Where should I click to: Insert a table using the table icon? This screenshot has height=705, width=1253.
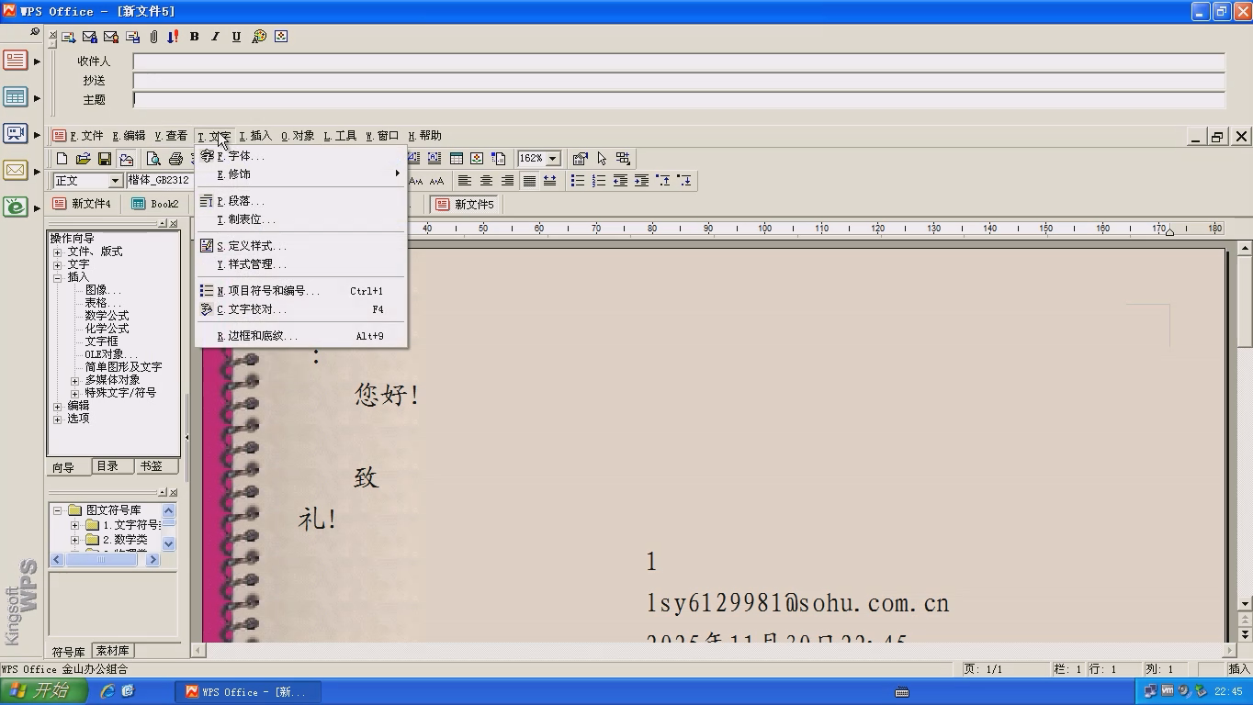(456, 159)
